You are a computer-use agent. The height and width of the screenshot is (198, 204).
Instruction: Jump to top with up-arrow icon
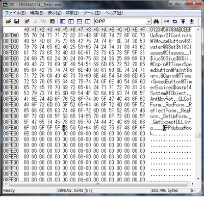tap(183, 21)
